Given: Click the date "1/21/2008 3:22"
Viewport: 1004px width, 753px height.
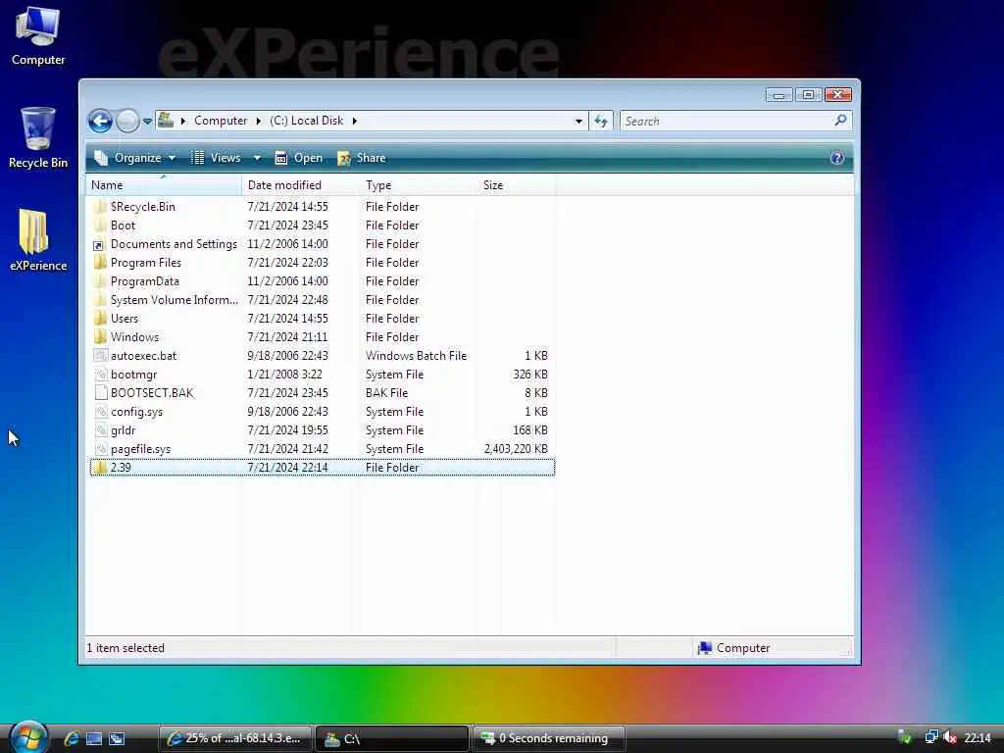Looking at the screenshot, I should 285,375.
